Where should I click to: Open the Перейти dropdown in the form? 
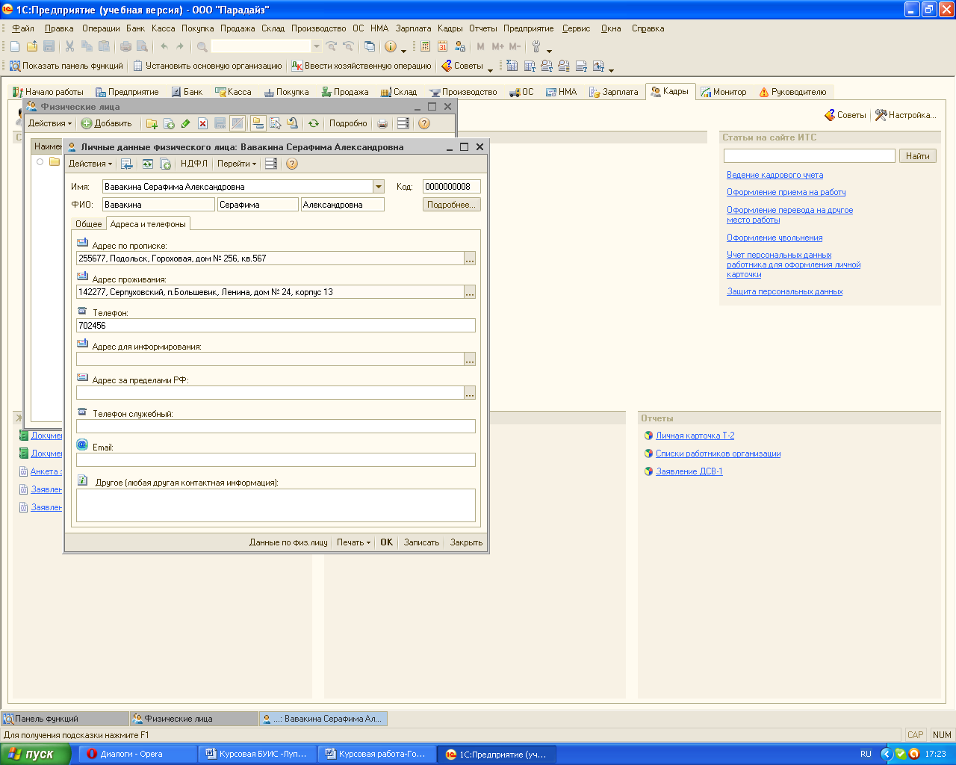tap(237, 164)
